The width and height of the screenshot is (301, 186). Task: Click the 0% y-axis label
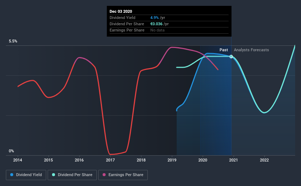point(11,151)
